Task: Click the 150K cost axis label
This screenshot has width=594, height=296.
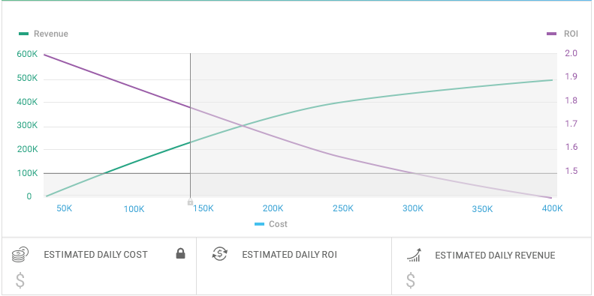Action: [x=204, y=208]
